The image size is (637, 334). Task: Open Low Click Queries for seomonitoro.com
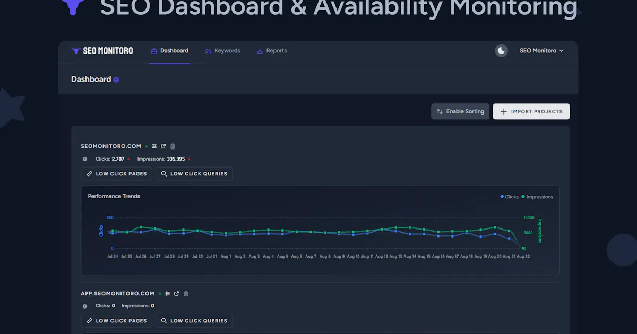click(194, 174)
